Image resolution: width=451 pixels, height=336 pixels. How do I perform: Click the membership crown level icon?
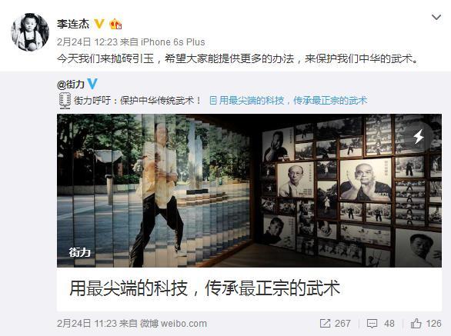point(115,24)
